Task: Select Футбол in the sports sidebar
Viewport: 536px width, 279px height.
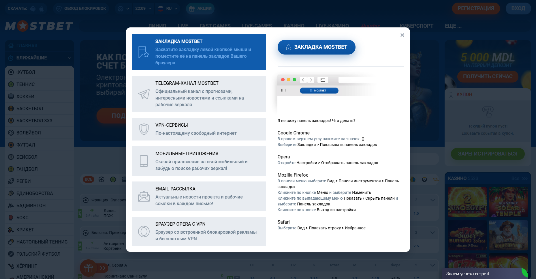Action: (x=40, y=72)
